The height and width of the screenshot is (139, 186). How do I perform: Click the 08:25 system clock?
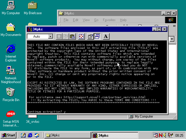pyautogui.click(x=179, y=135)
